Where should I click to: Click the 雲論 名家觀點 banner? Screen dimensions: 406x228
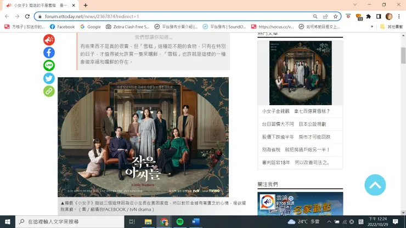coord(300,204)
